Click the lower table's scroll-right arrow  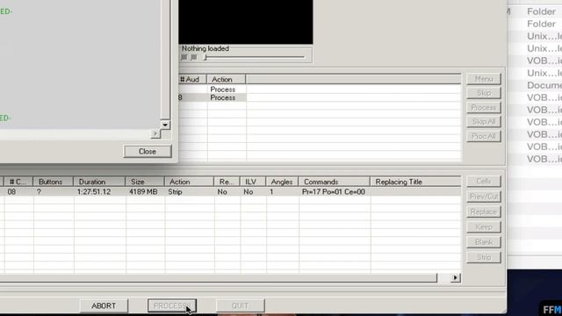[455, 277]
